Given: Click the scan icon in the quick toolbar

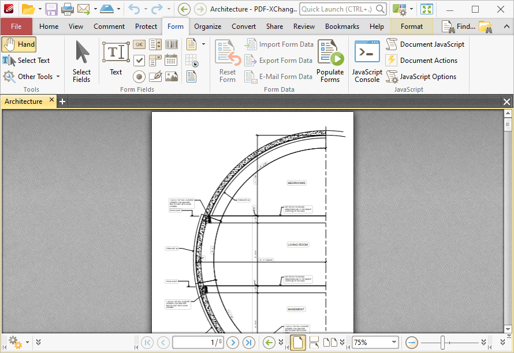Looking at the screenshot, I should [x=107, y=9].
